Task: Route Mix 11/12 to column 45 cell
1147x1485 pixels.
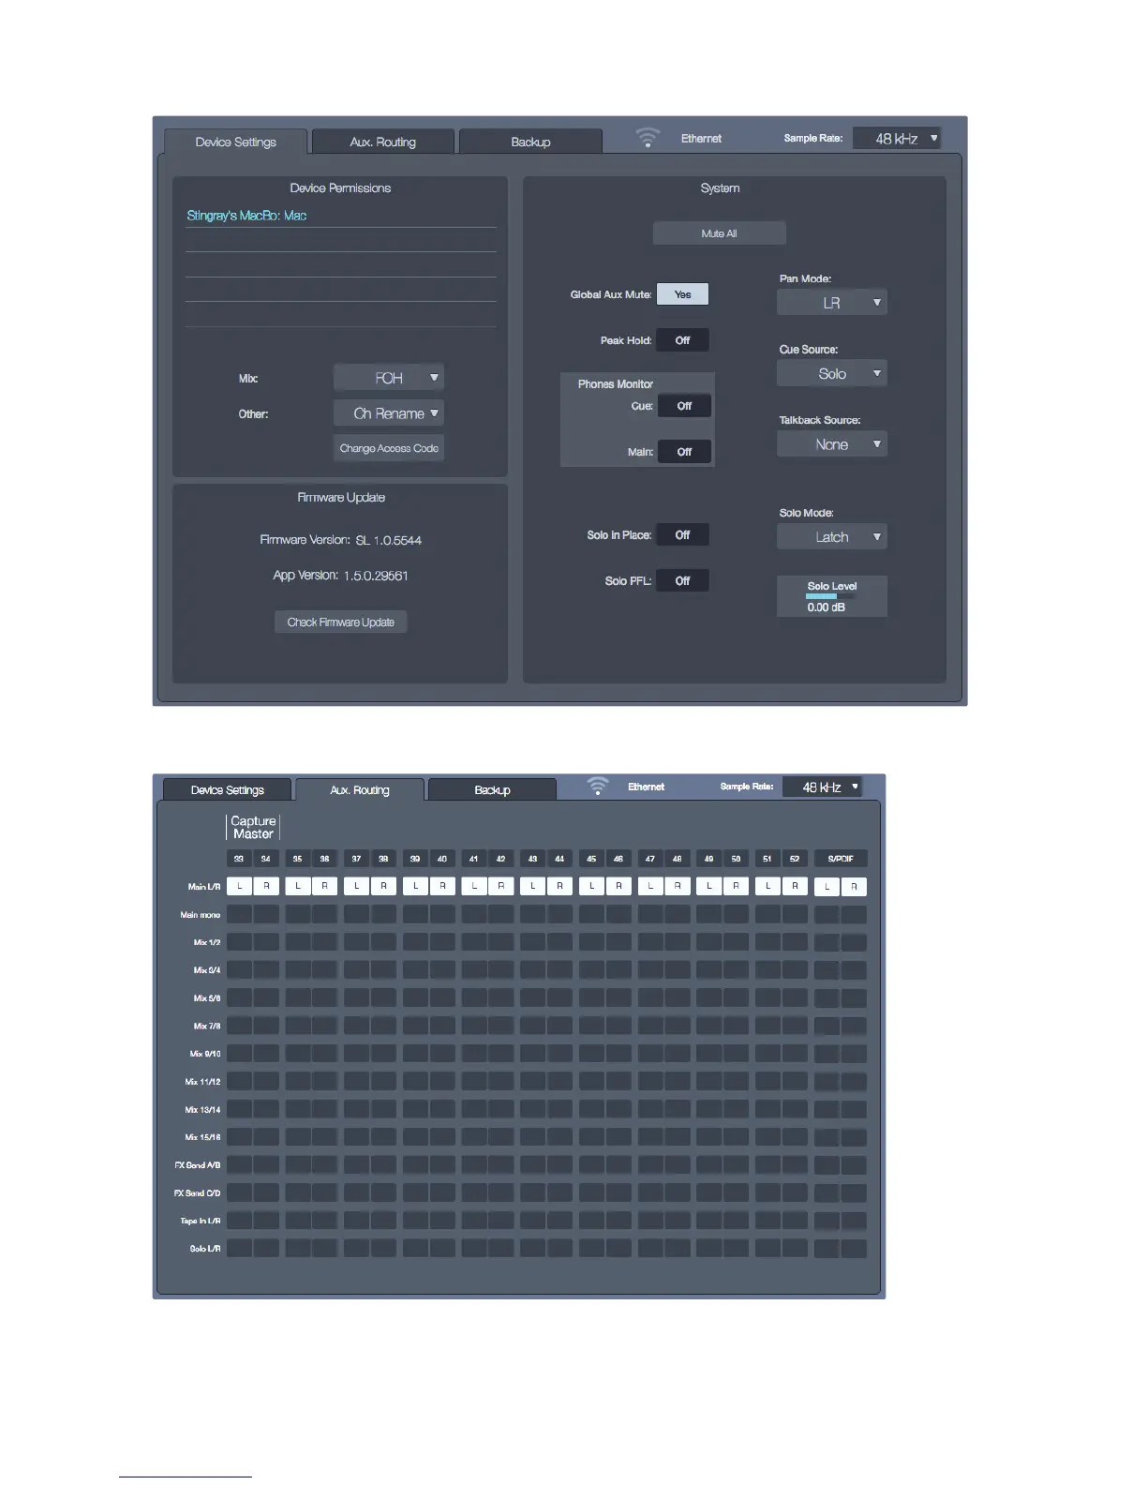Action: [x=591, y=1081]
